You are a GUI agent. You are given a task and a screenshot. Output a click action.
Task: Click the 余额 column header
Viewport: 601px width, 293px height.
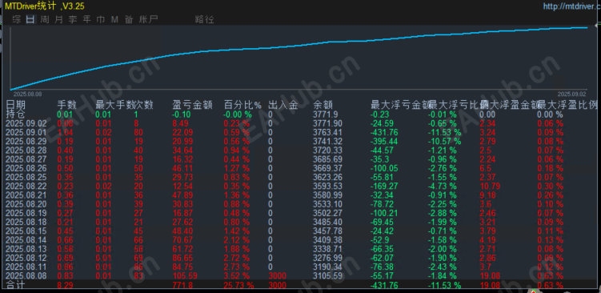pyautogui.click(x=323, y=105)
